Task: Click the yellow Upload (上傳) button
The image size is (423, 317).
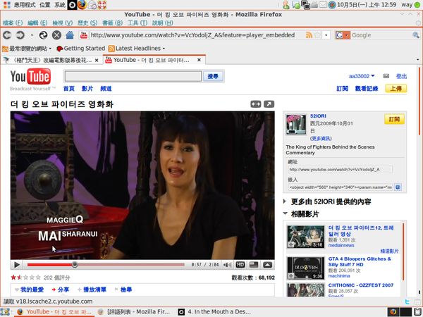Action: pyautogui.click(x=396, y=89)
